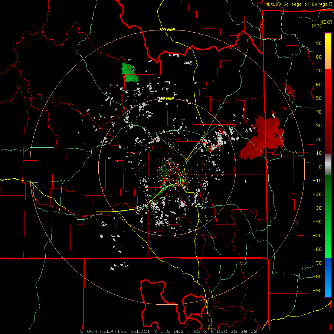Click the -50 scale value
The width and height of the screenshot is (334, 334).
317,236
